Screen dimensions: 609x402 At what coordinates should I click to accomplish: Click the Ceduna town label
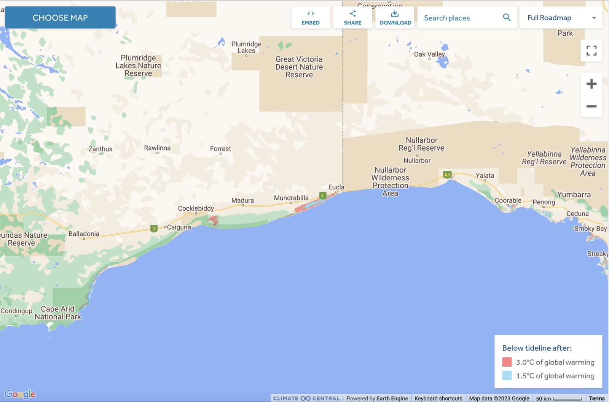(577, 214)
